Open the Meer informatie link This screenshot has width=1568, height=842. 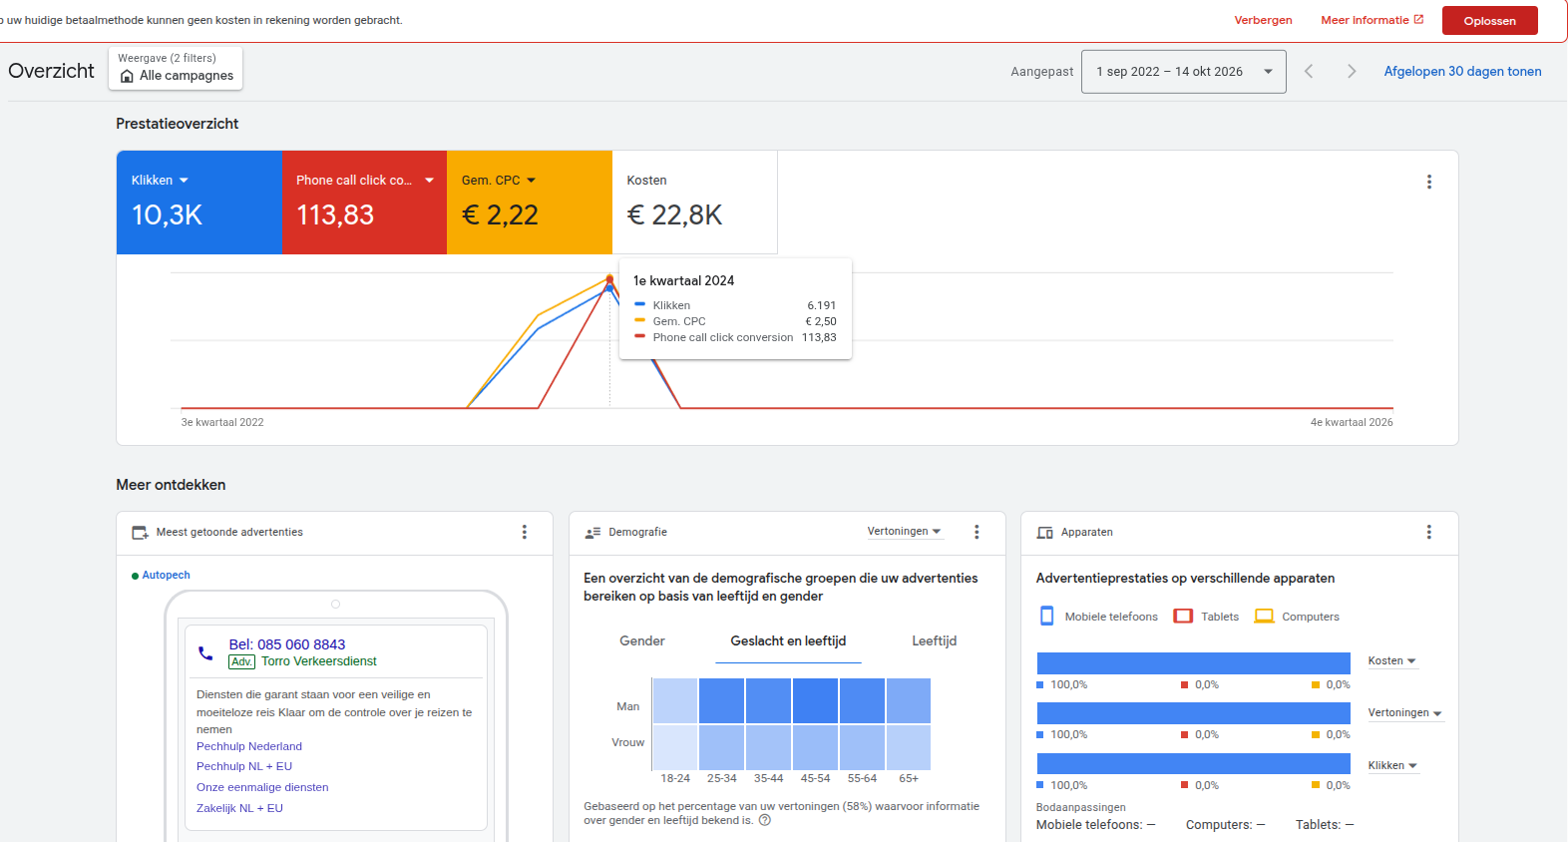[1372, 20]
